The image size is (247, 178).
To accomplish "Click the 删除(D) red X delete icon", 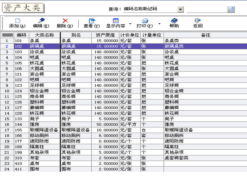I will click(65, 21).
